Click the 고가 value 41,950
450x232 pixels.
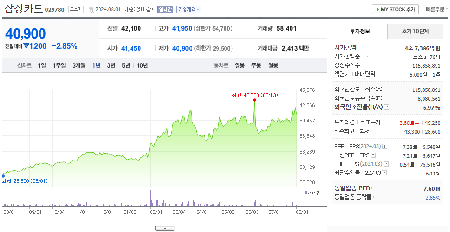(x=182, y=29)
